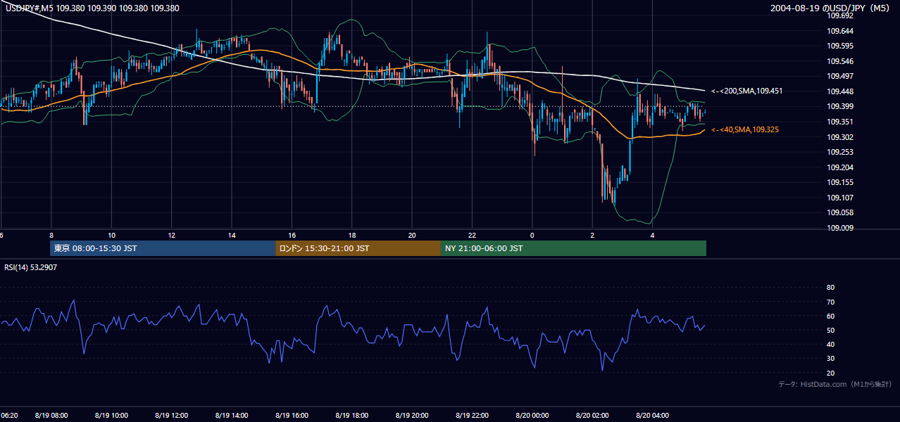Click the 8/20 02:00 bottom date label
The image size is (900, 422).
[x=592, y=416]
